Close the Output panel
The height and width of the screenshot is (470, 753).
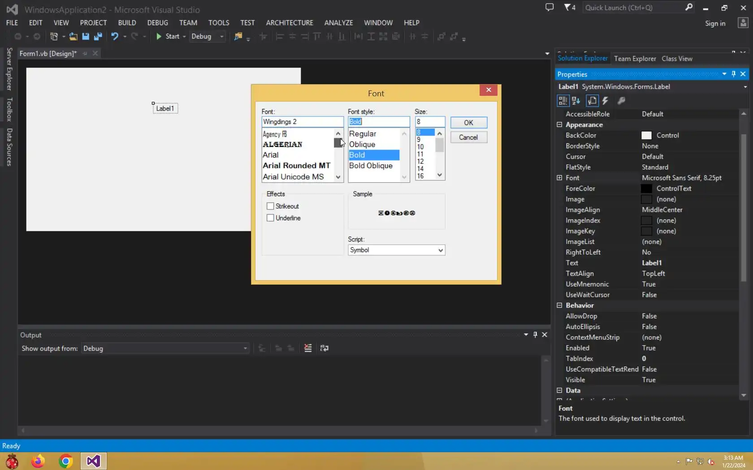pyautogui.click(x=545, y=335)
